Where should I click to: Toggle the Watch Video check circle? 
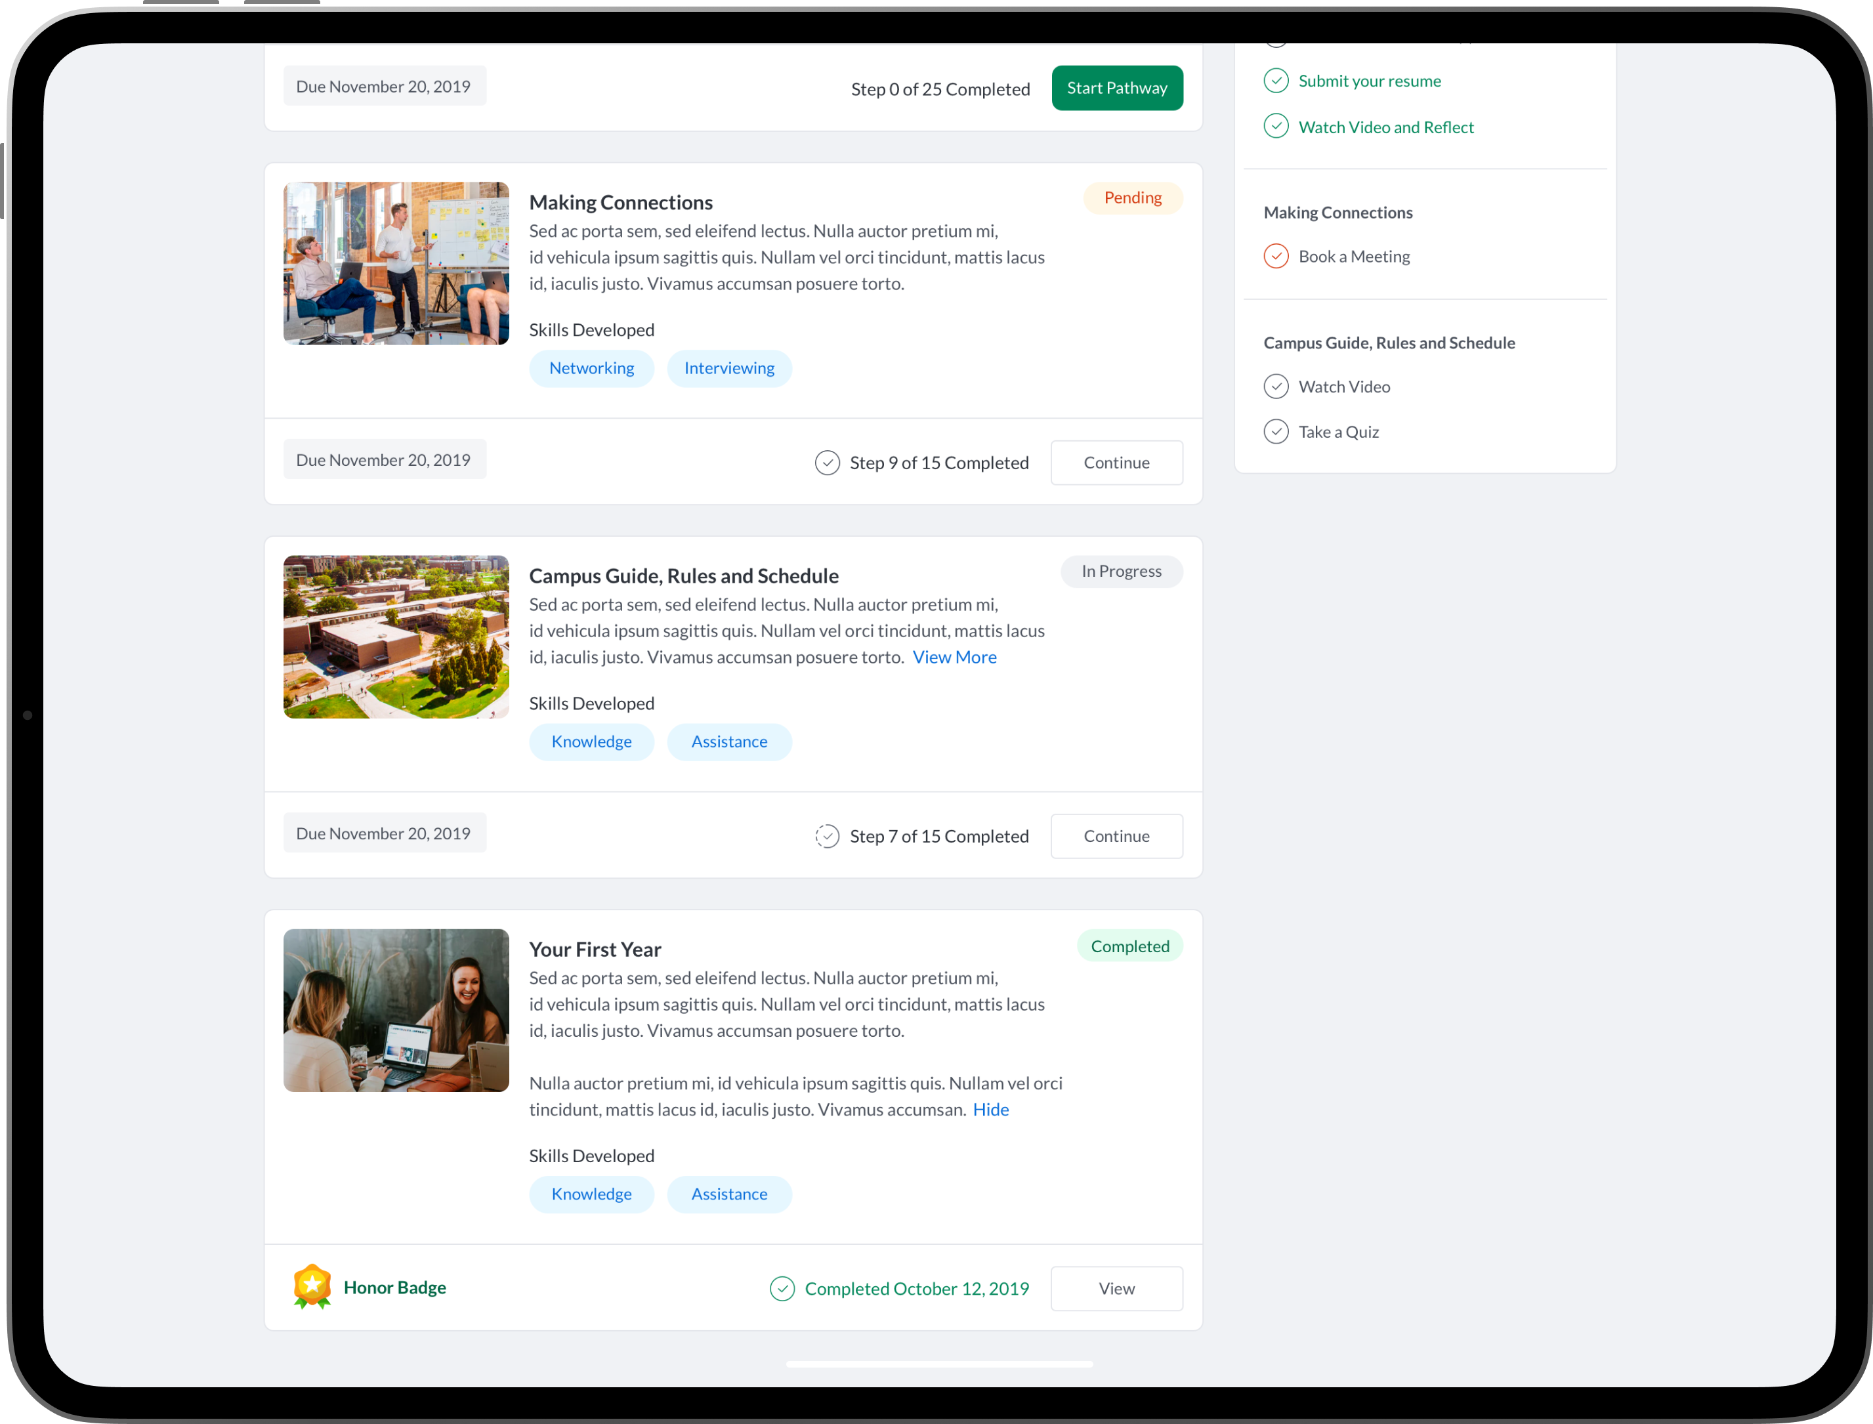pos(1276,387)
